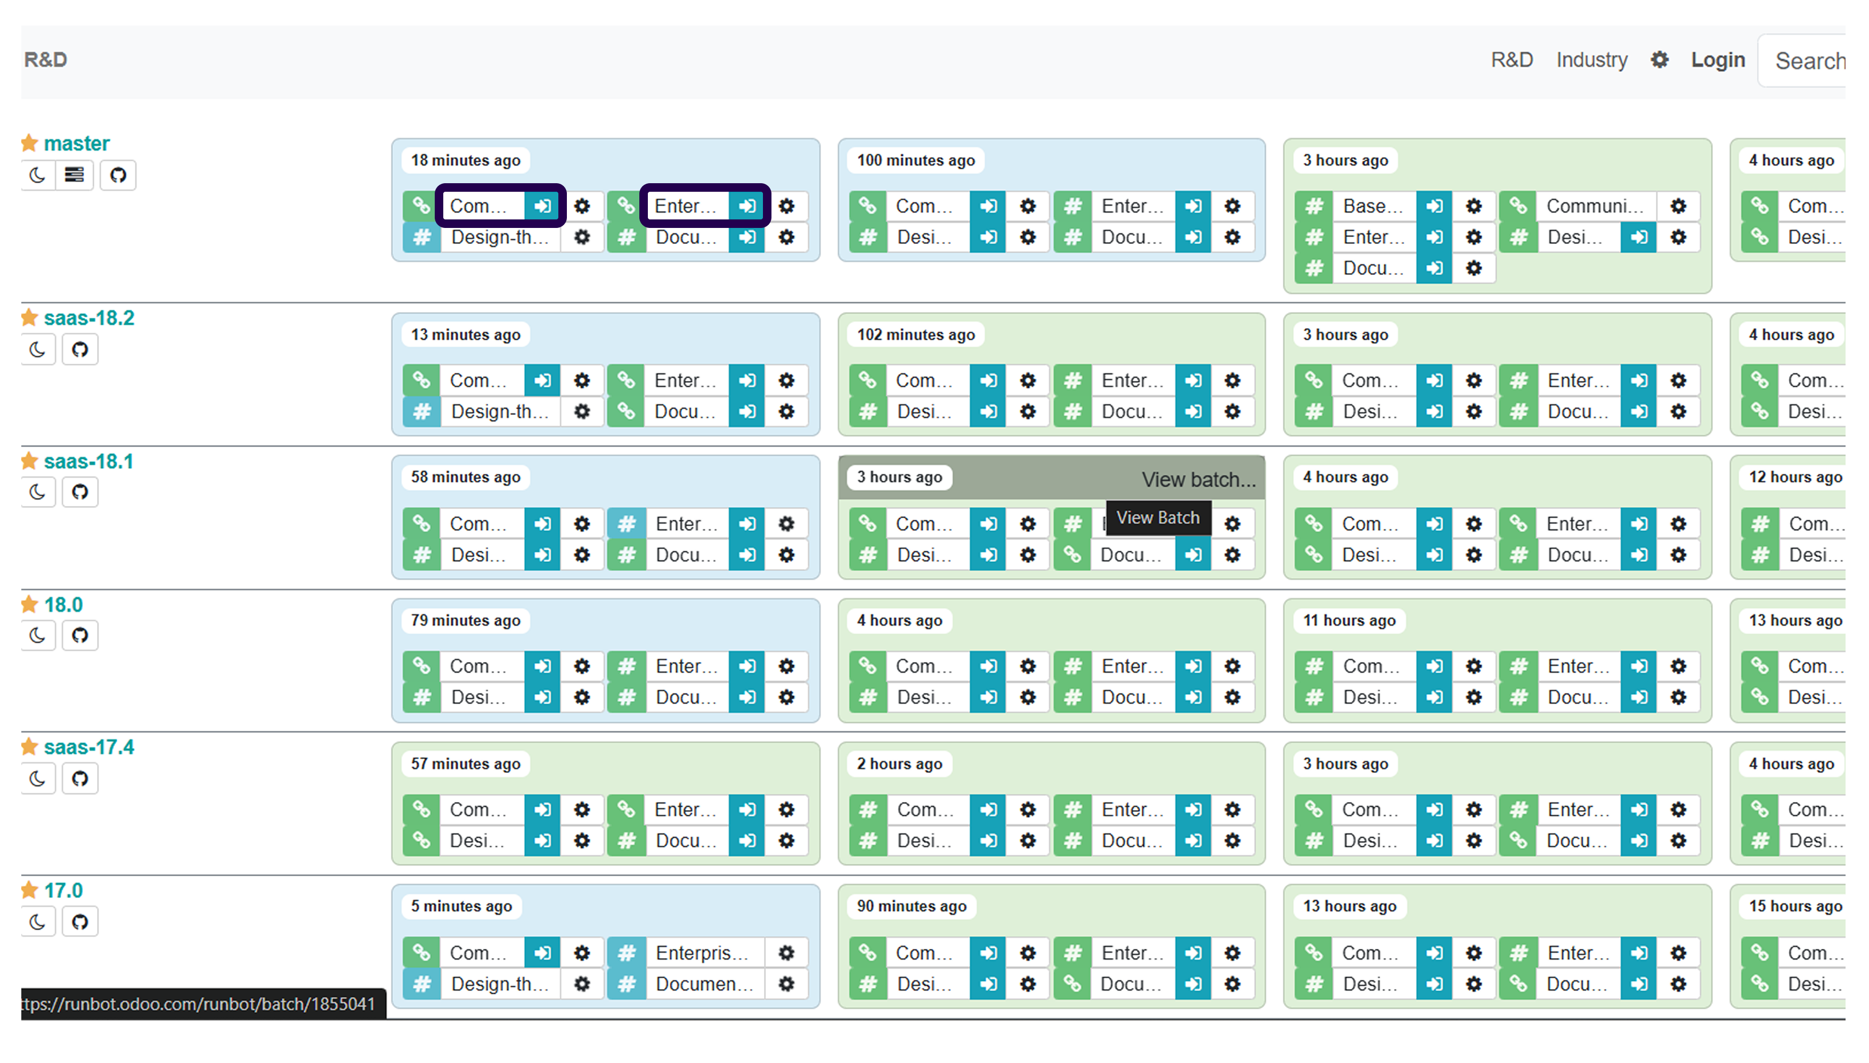The image size is (1869, 1063).
Task: Open the R&D item in top navigation links
Action: click(1512, 60)
